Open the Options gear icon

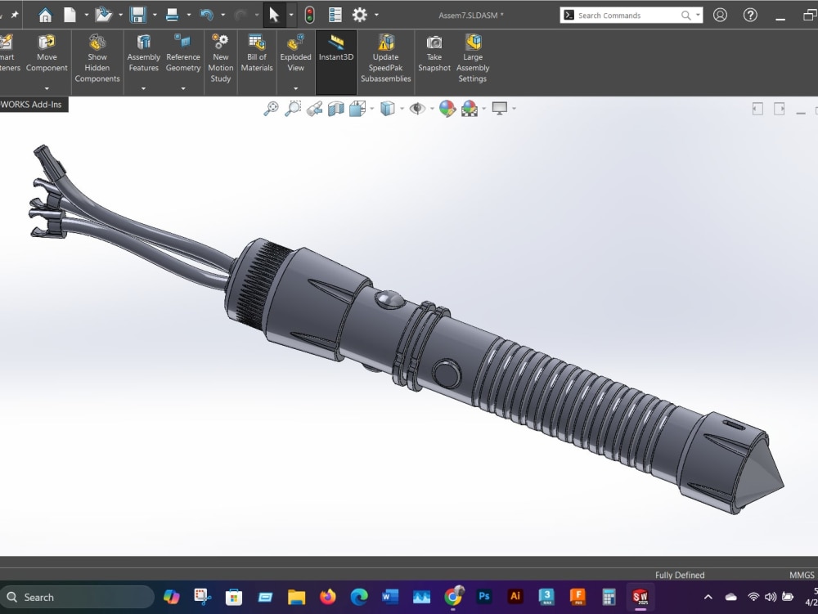tap(359, 15)
